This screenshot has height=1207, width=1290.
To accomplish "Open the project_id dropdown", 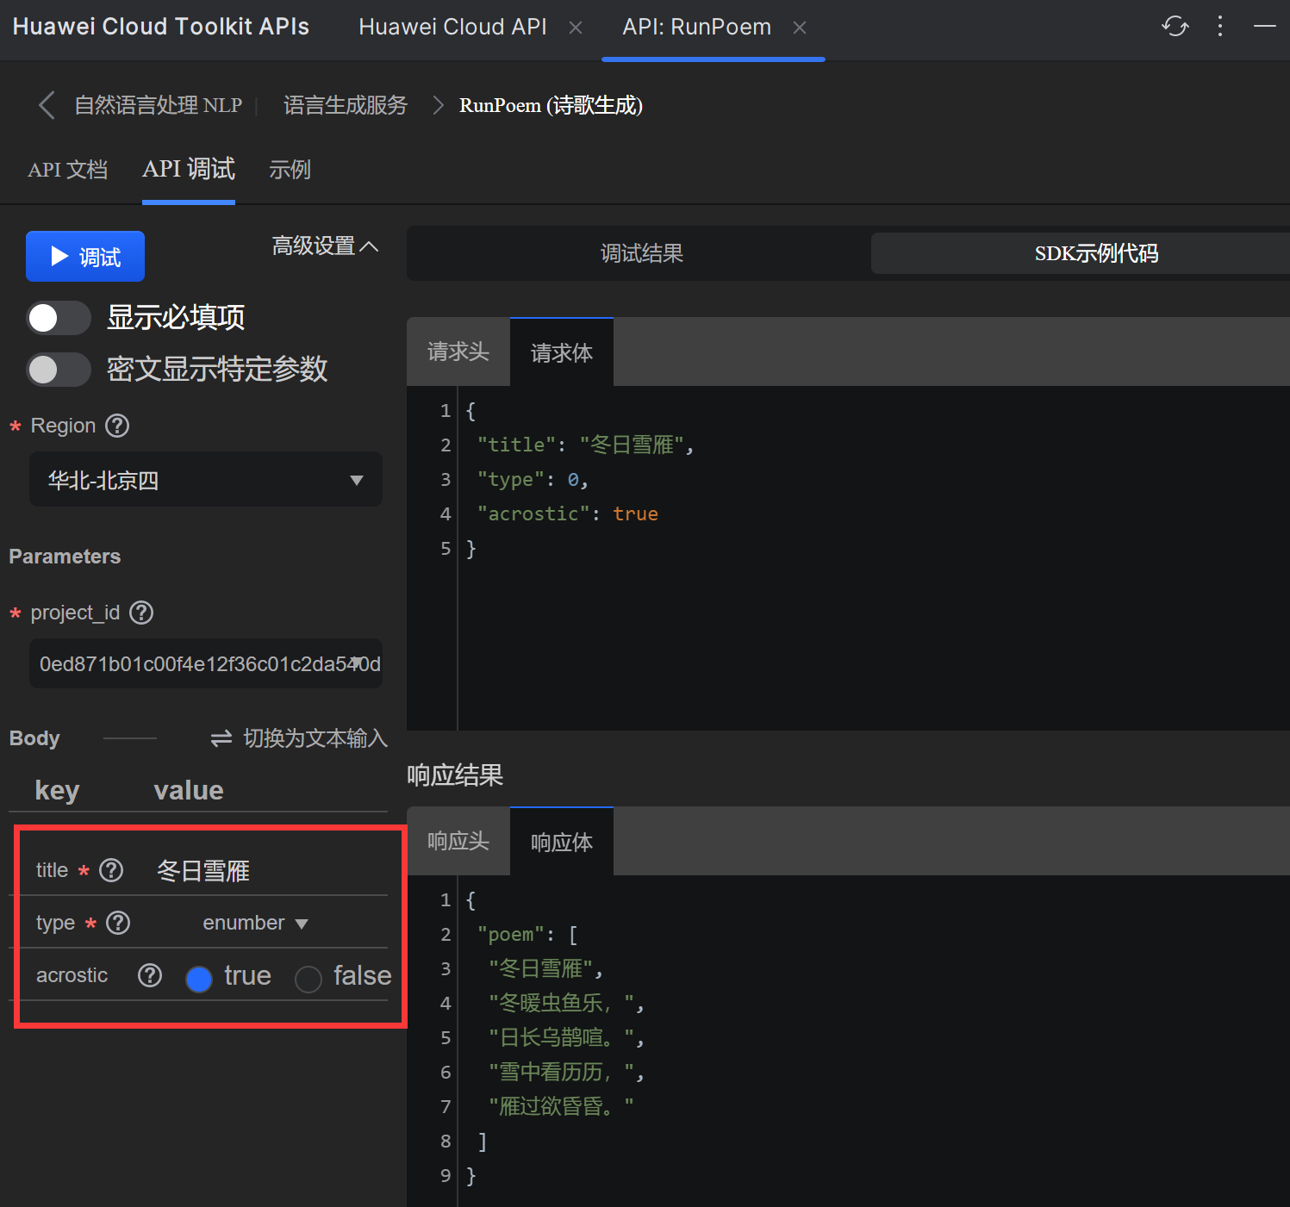I will click(206, 663).
